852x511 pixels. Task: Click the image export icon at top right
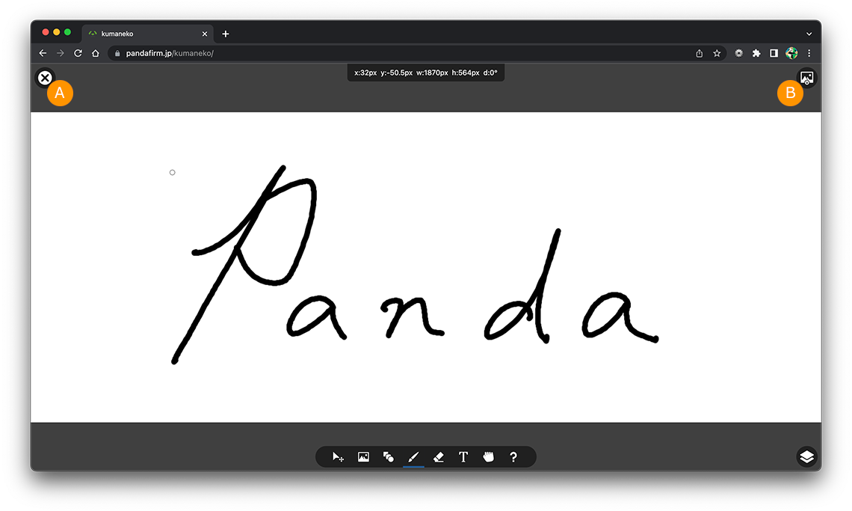coord(806,77)
